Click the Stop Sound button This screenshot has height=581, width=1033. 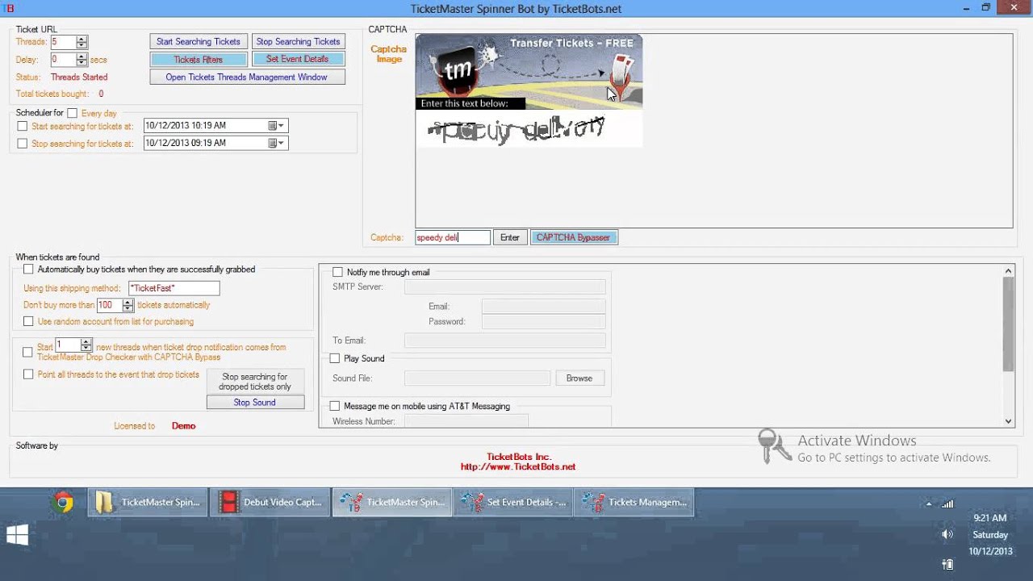tap(255, 402)
